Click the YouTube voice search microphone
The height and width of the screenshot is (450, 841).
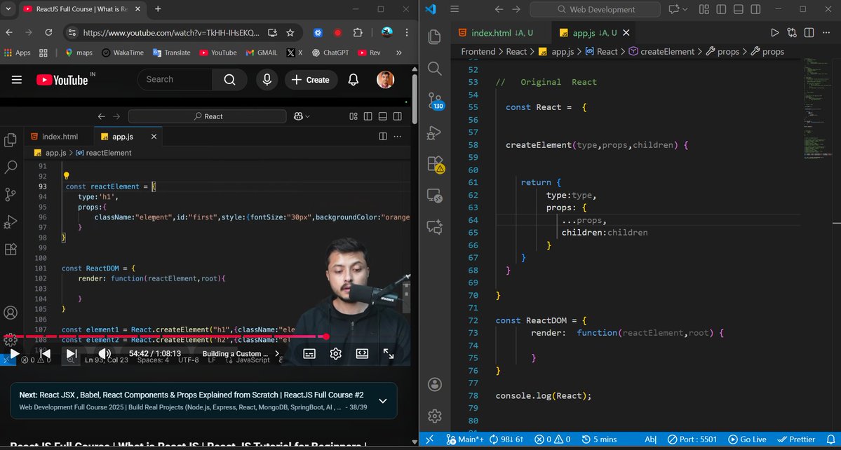click(267, 79)
